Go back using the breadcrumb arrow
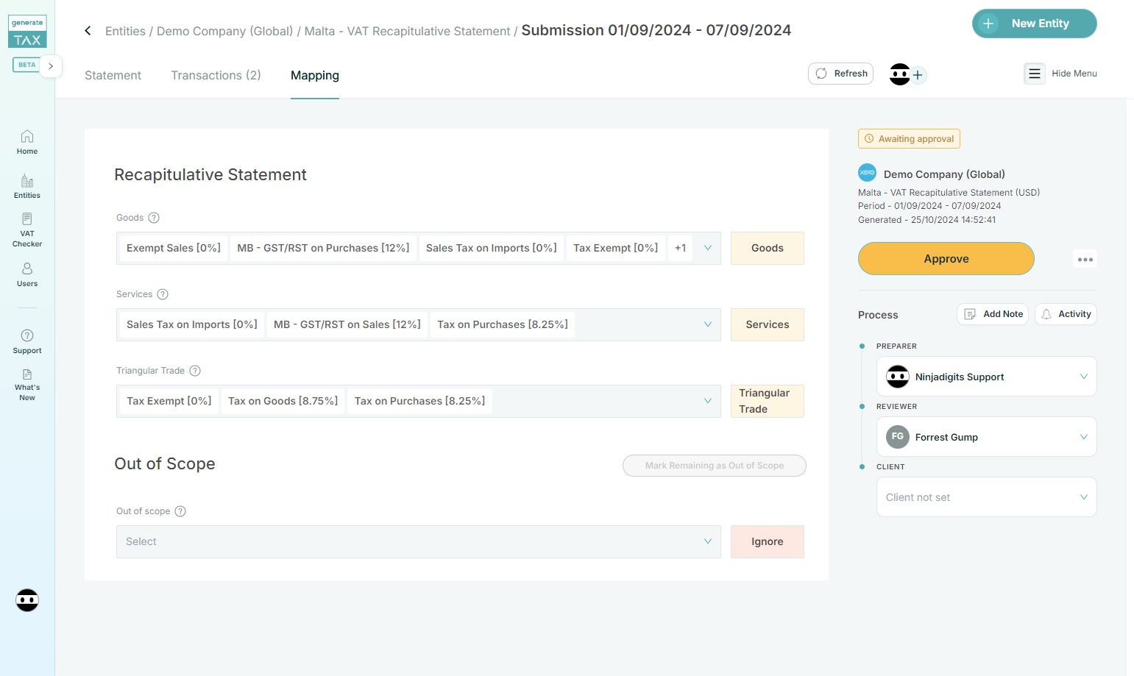 (x=88, y=30)
